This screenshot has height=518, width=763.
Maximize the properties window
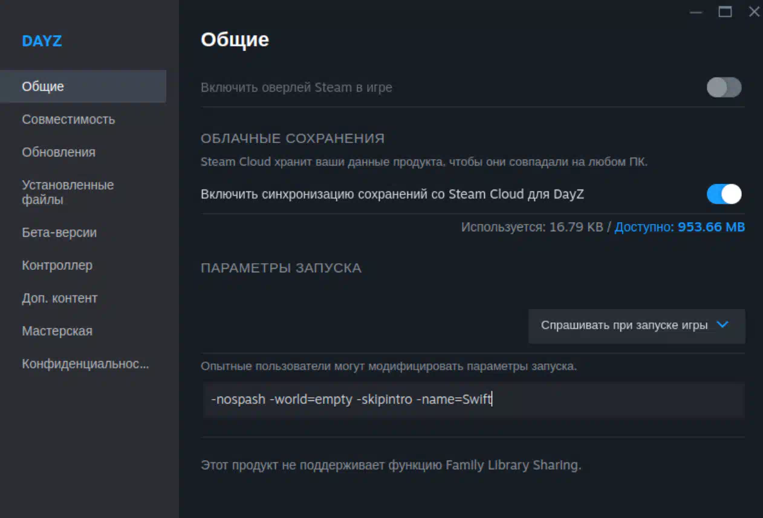725,11
